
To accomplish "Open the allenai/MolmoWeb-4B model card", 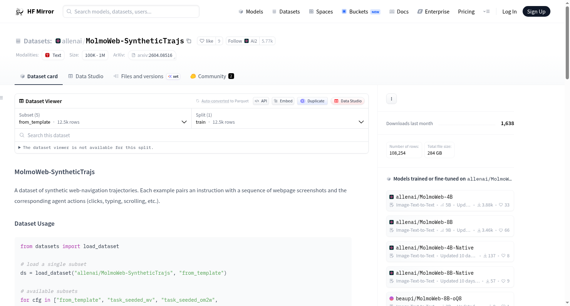I will (x=450, y=201).
